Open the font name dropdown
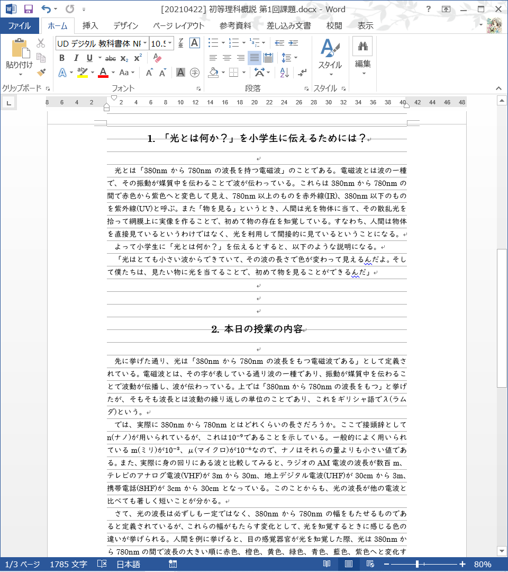The image size is (508, 572). 144,43
